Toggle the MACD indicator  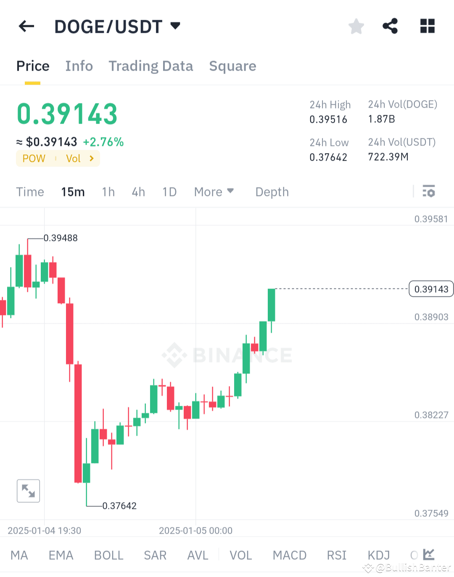click(x=290, y=555)
